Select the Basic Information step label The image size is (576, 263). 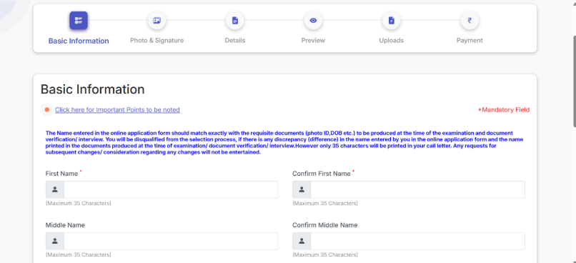79,41
